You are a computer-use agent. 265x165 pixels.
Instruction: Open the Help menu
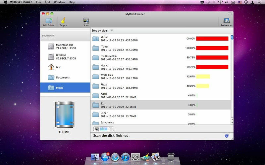coord(72,2)
